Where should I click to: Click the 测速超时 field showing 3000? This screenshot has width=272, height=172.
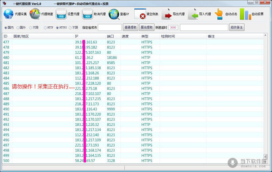point(173,27)
